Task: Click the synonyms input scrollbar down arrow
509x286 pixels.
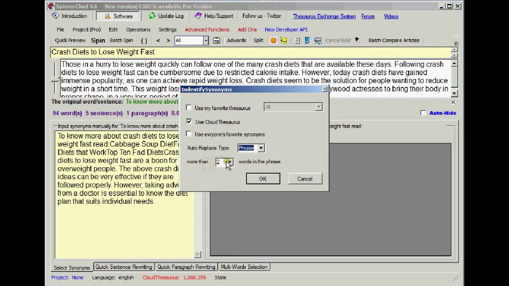Action: pyautogui.click(x=198, y=255)
